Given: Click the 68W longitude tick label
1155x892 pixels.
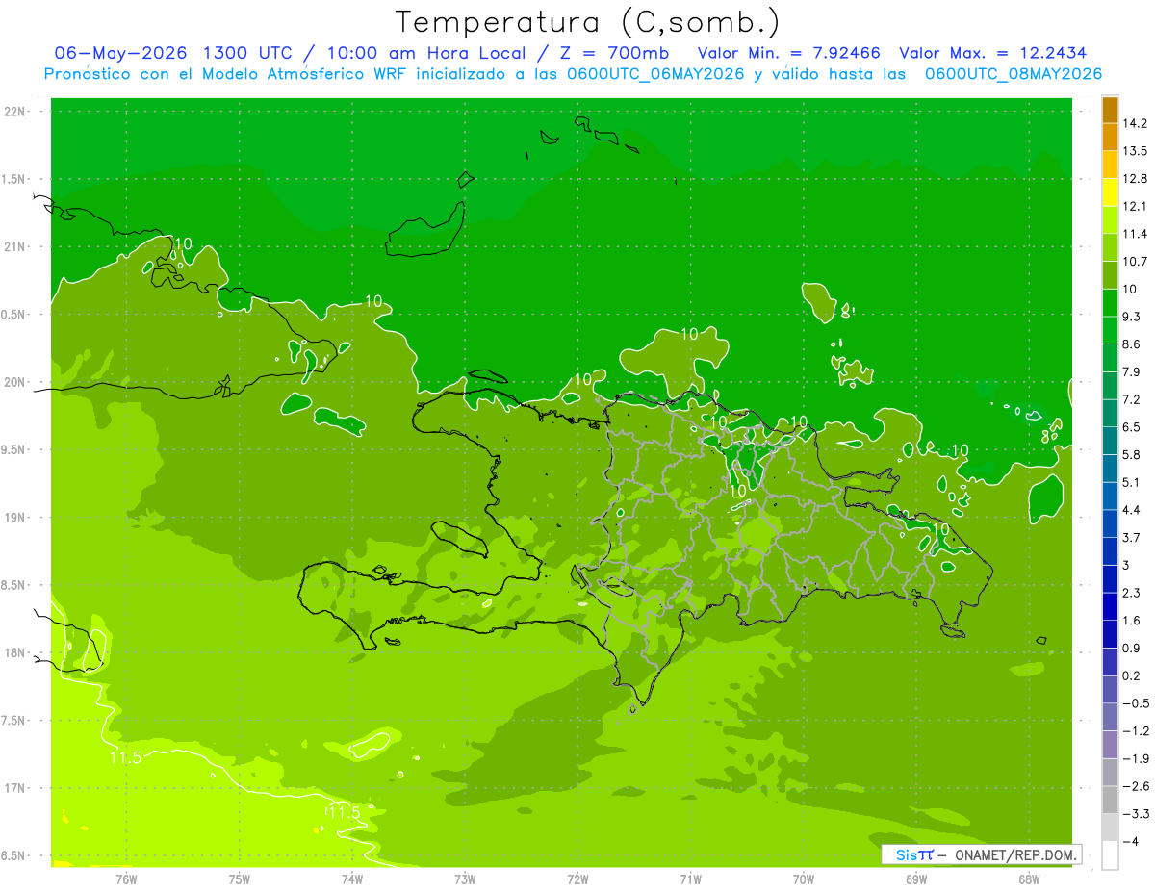Looking at the screenshot, I should point(1028,879).
